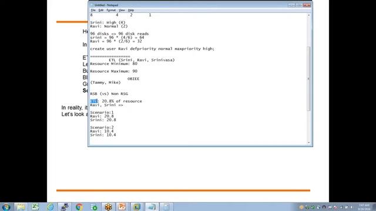Click the system tray network signal icon

pyautogui.click(x=341, y=207)
